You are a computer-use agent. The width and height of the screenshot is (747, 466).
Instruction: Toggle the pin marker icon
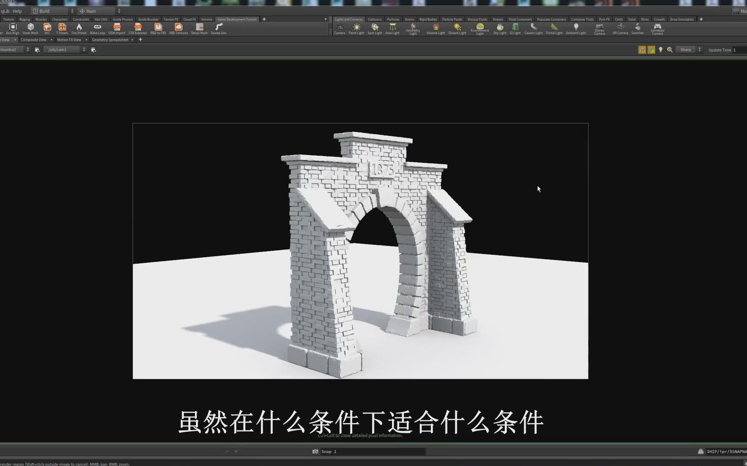tap(661, 50)
